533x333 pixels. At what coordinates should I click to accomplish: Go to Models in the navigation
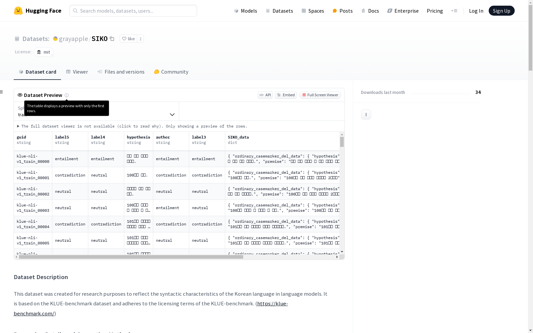click(x=246, y=11)
